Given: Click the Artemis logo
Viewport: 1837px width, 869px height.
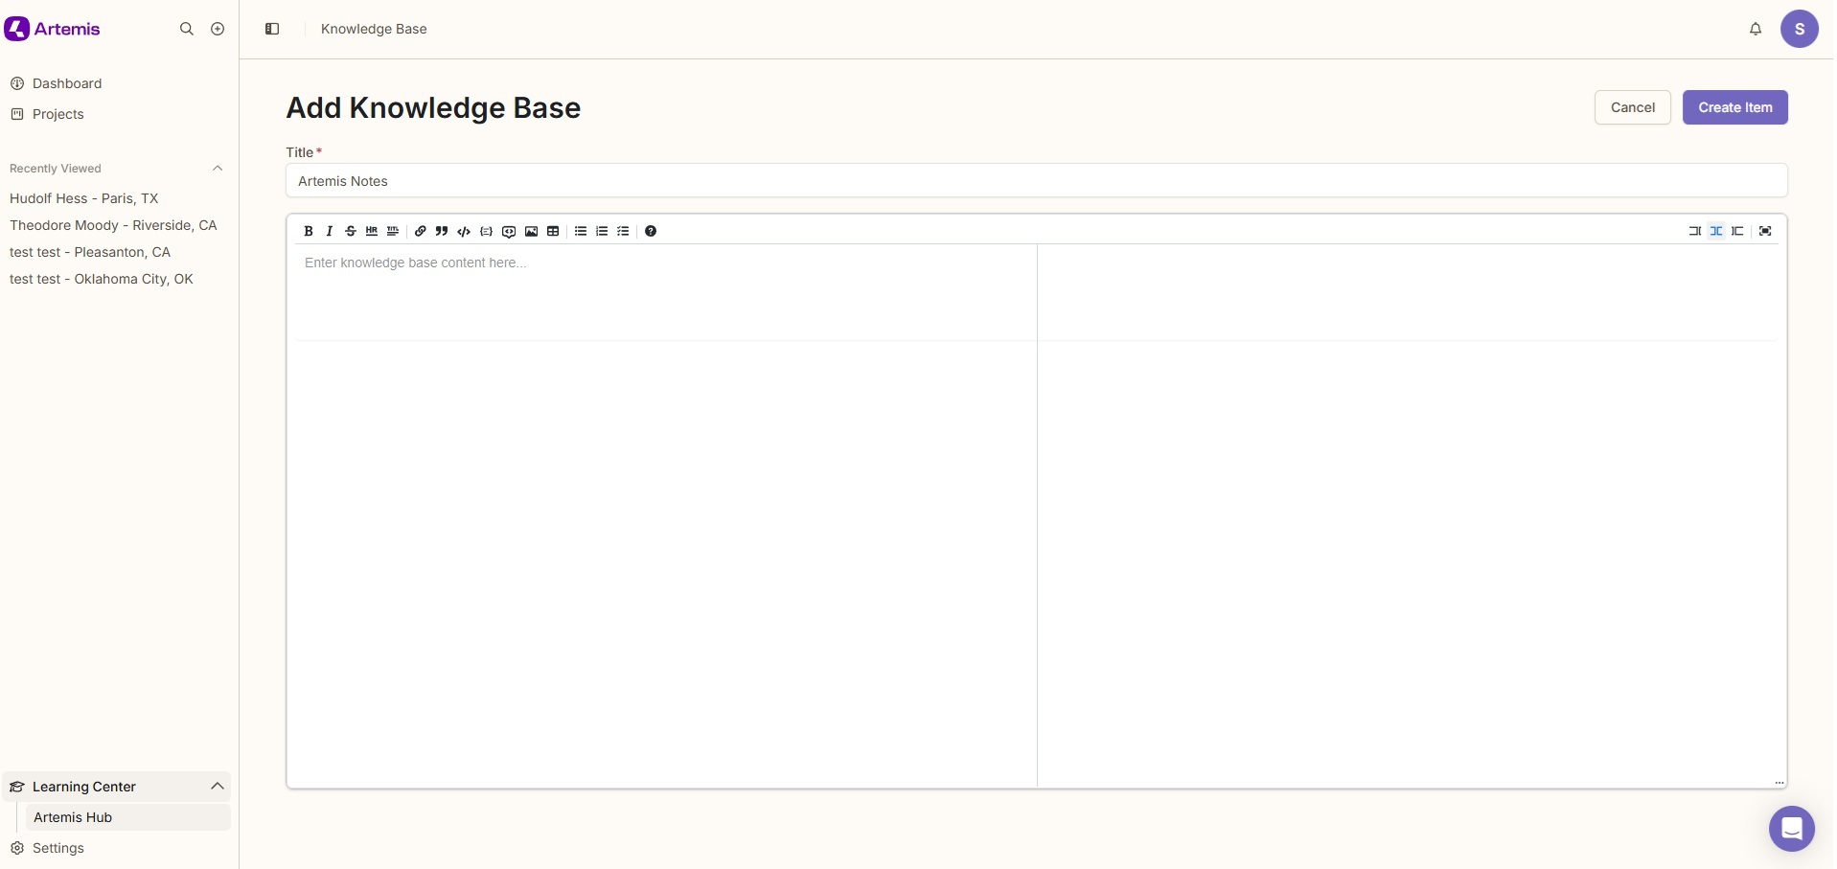Looking at the screenshot, I should pyautogui.click(x=53, y=29).
